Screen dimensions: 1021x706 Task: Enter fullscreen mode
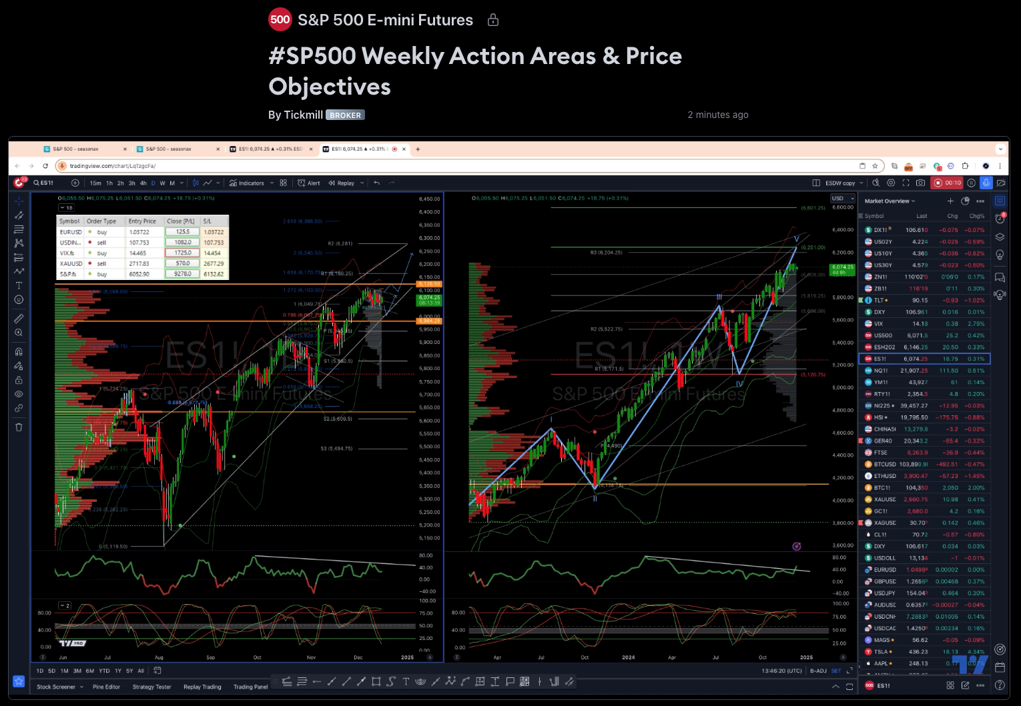click(x=906, y=183)
